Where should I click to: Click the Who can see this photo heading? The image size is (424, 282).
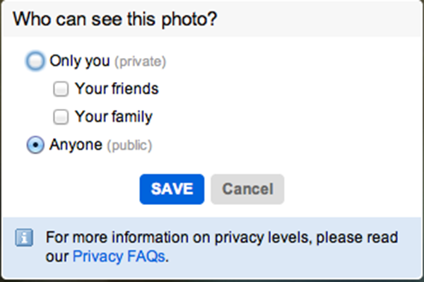pyautogui.click(x=115, y=19)
